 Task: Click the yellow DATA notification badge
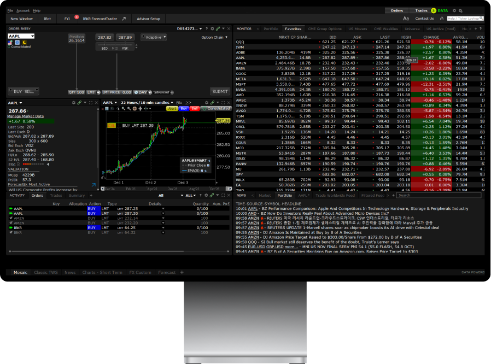point(434,10)
